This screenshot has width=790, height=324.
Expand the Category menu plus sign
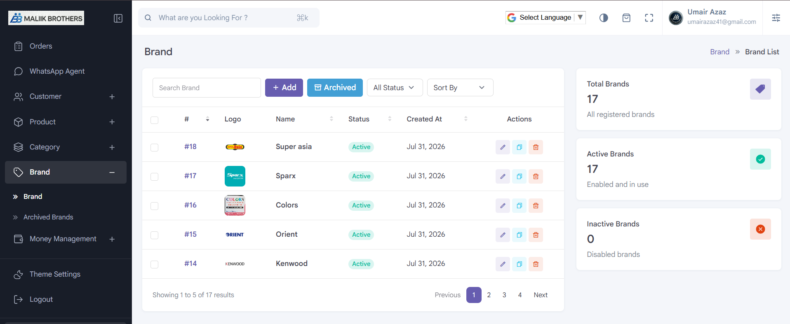tap(112, 147)
